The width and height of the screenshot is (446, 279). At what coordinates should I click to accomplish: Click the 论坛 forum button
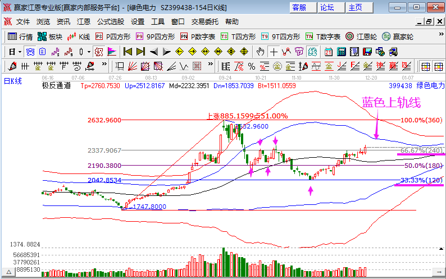tap(331, 8)
